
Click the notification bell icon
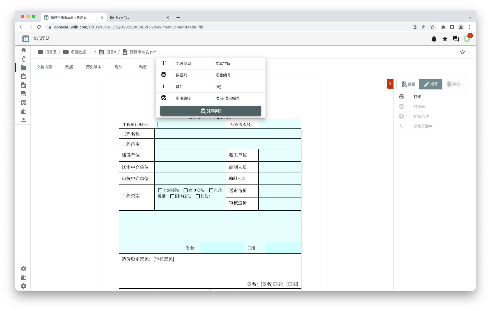click(434, 39)
